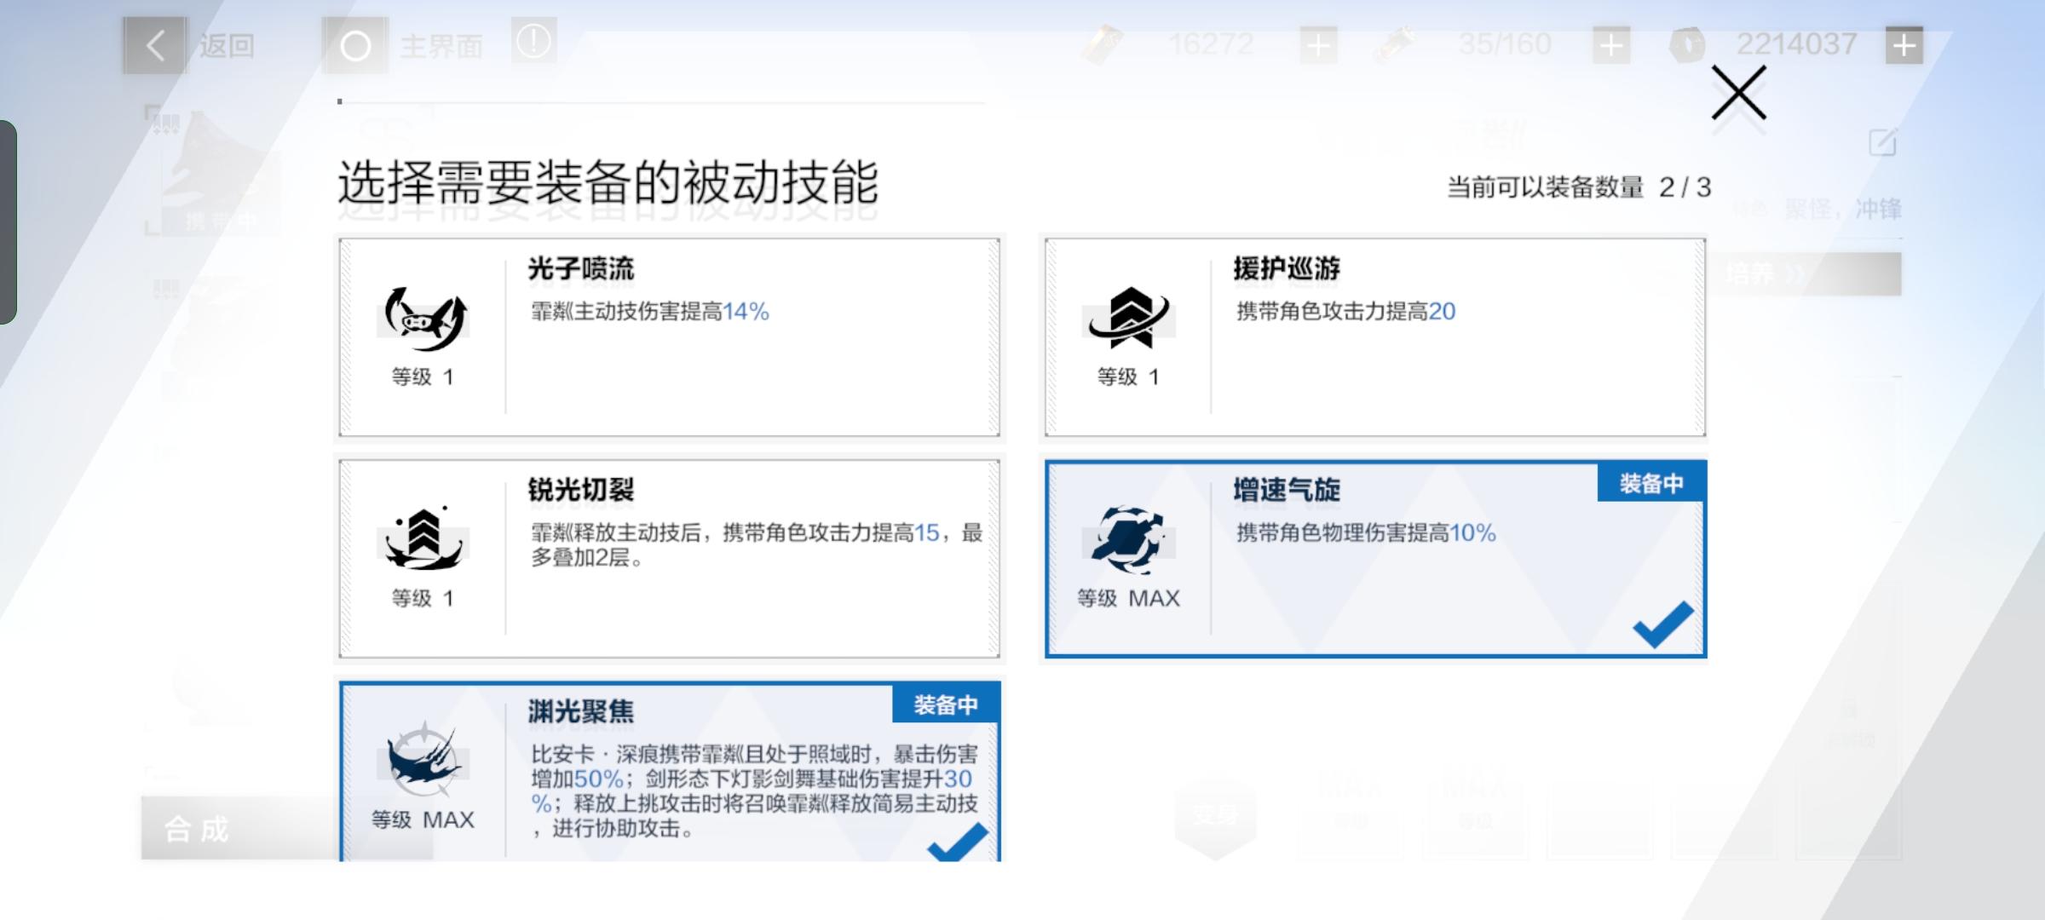2045x920 pixels.
Task: Click 等级 1 label under 光子喷流
Action: 423,377
